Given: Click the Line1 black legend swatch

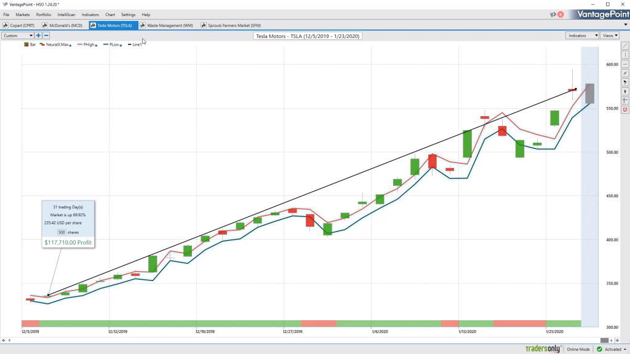Looking at the screenshot, I should point(129,44).
